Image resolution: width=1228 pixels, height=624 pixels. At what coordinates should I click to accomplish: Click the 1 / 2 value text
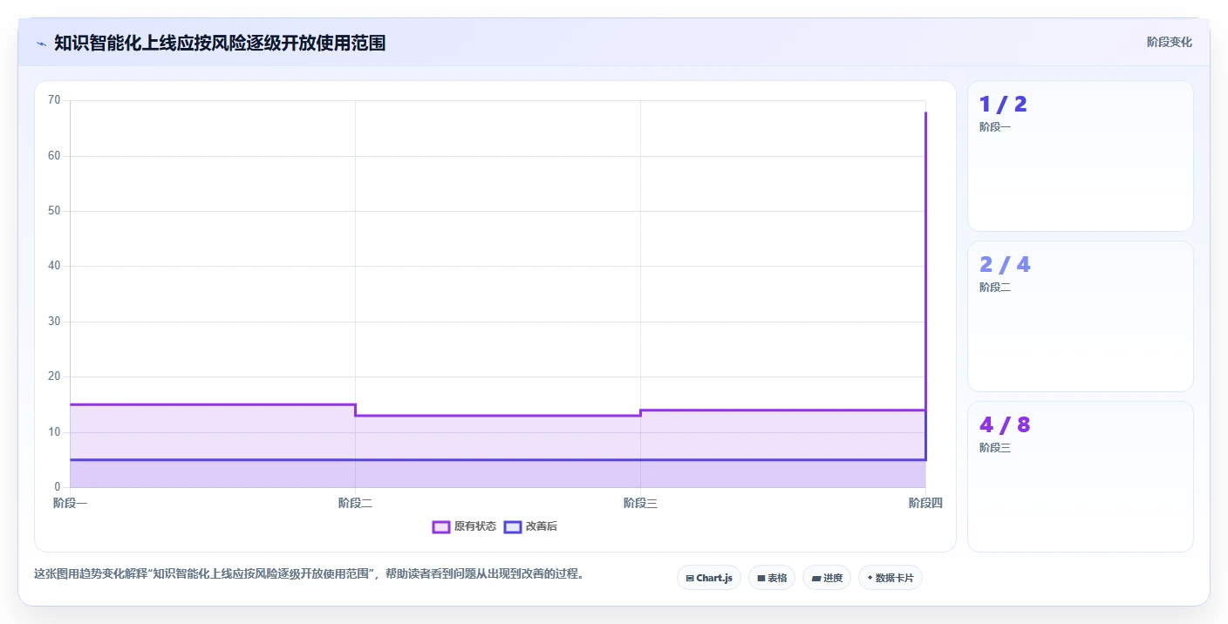point(1003,105)
